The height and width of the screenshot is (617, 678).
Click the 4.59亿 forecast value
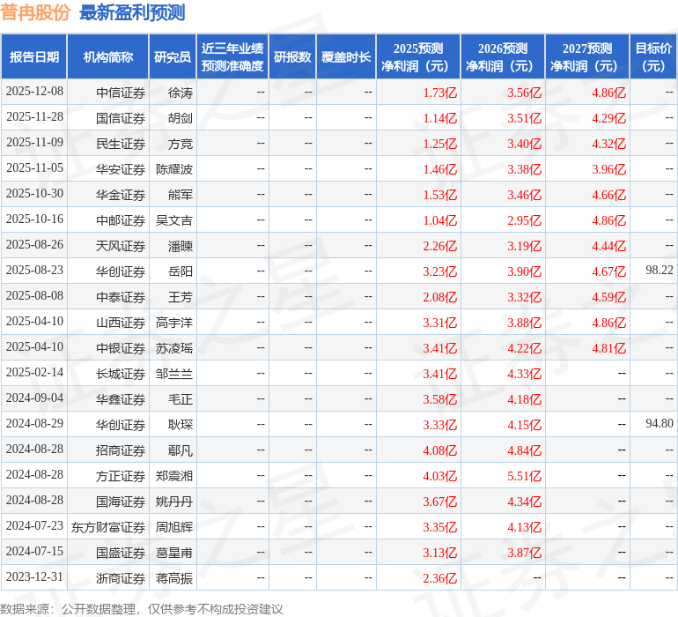coord(608,297)
